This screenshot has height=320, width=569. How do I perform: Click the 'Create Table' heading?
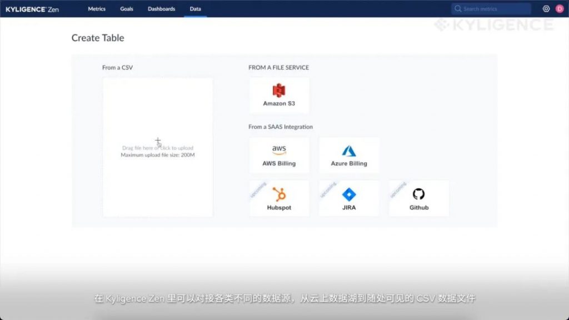click(98, 38)
